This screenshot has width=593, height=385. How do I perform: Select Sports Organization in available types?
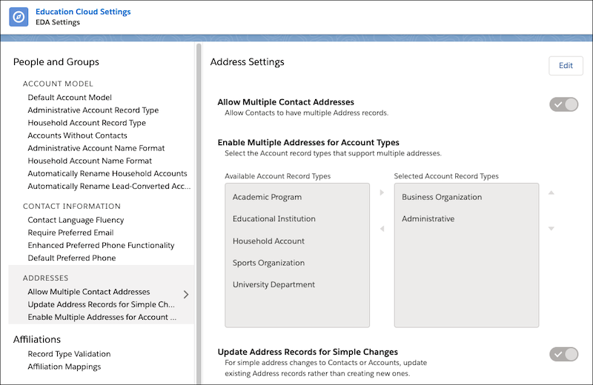click(x=268, y=263)
